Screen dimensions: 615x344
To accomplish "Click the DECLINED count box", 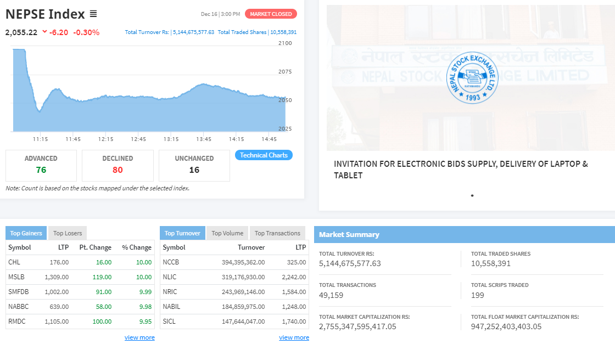I will [x=118, y=165].
